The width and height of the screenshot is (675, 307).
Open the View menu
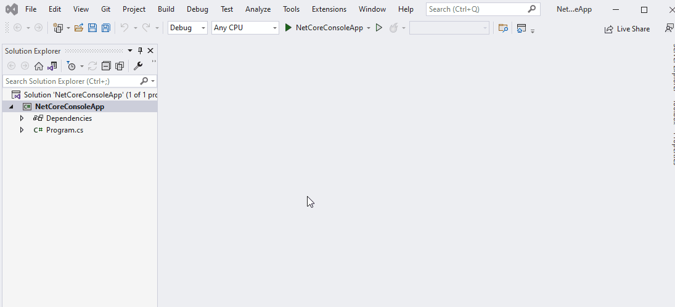click(x=81, y=9)
